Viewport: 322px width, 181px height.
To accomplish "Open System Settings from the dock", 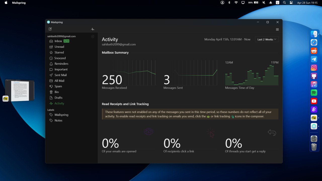I will 314,139.
